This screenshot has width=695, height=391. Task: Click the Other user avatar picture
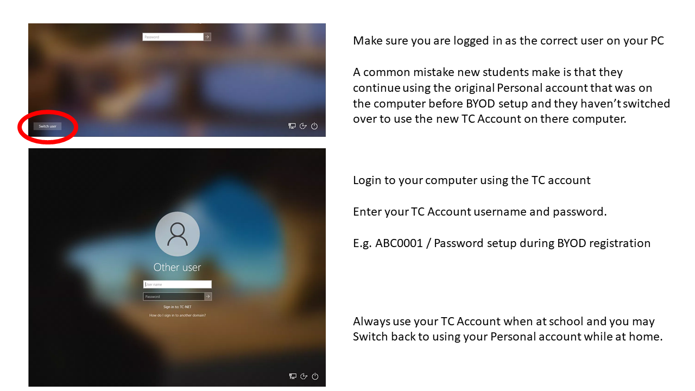pos(178,234)
